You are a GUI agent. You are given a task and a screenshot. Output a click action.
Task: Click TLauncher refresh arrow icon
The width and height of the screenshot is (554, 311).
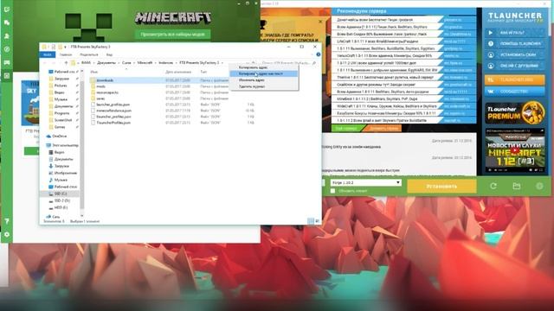click(x=493, y=186)
